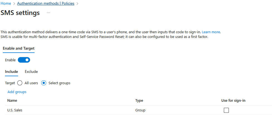The image size is (272, 120).
Task: Select the All users radio button
Action: pyautogui.click(x=20, y=83)
